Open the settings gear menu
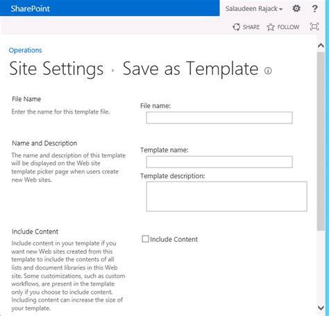Image resolution: width=329 pixels, height=316 pixels. (x=296, y=8)
